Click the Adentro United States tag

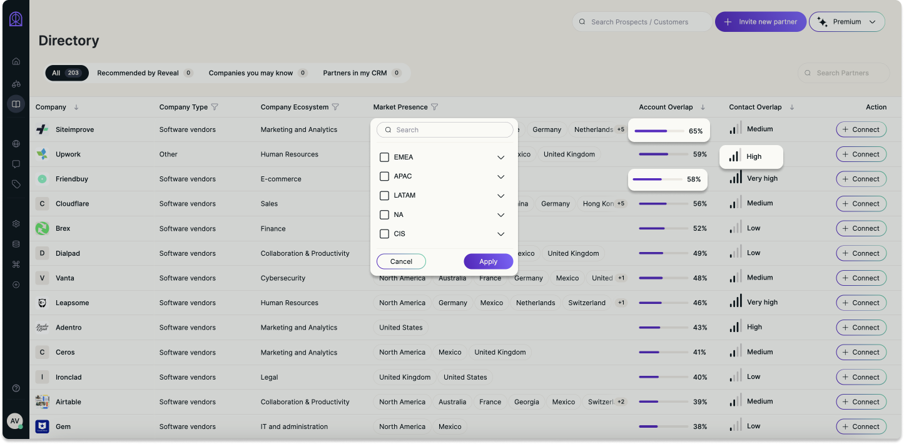401,328
